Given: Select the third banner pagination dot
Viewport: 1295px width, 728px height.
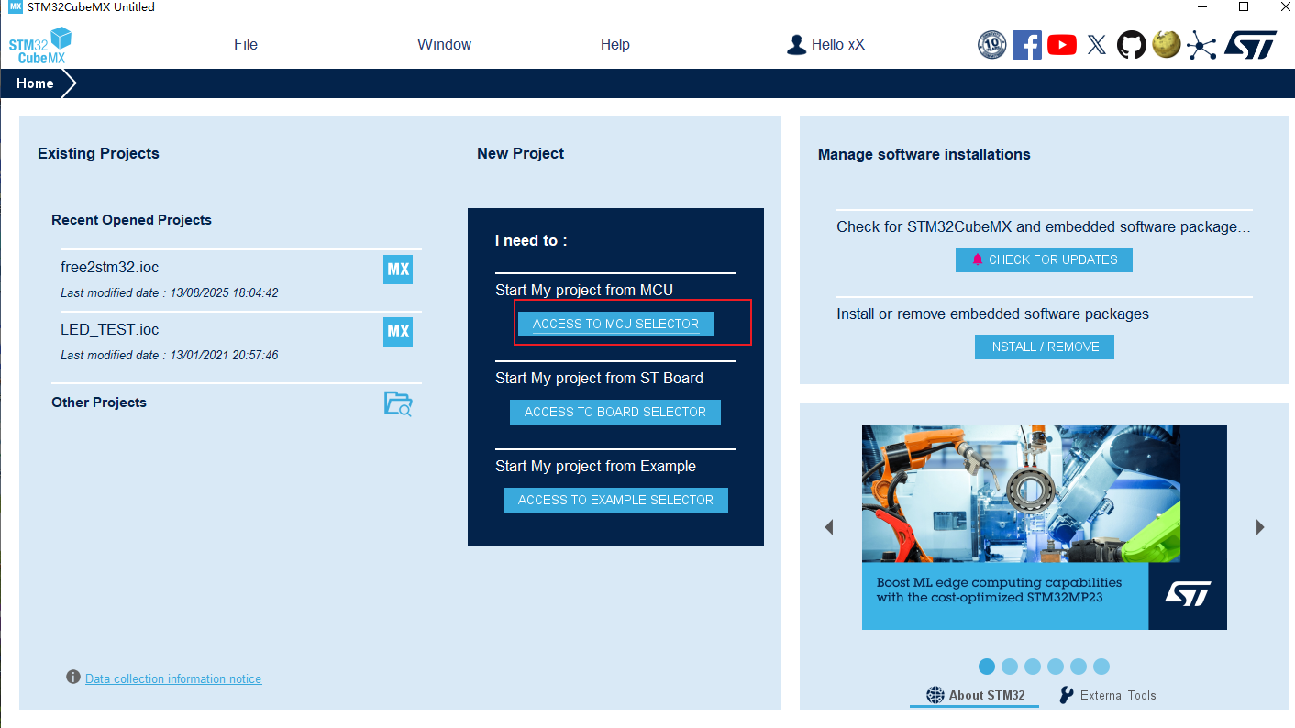Looking at the screenshot, I should (1033, 667).
